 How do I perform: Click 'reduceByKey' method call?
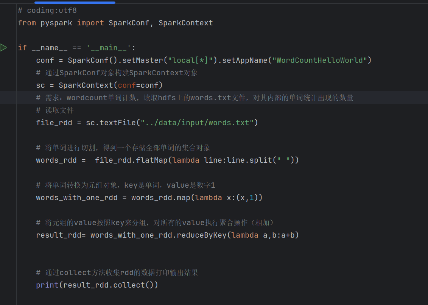[202, 235]
